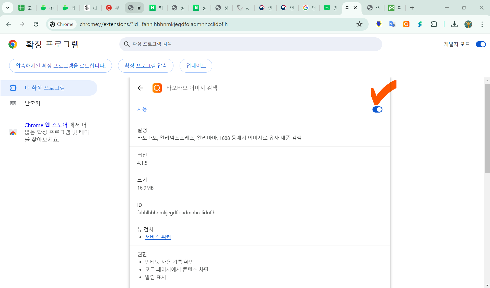Open the Extensions puzzle-piece menu
The image size is (490, 288).
(434, 24)
